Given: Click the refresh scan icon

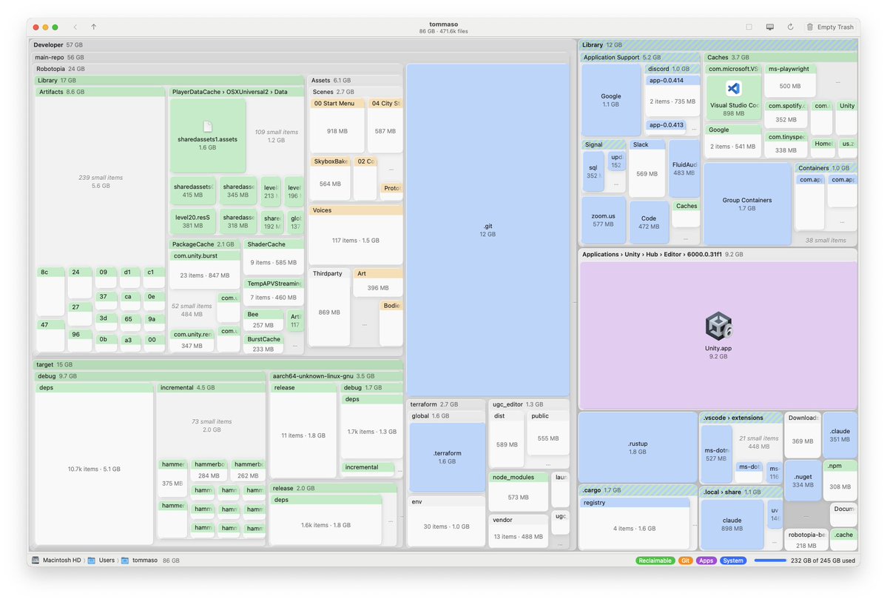Looking at the screenshot, I should click(790, 27).
